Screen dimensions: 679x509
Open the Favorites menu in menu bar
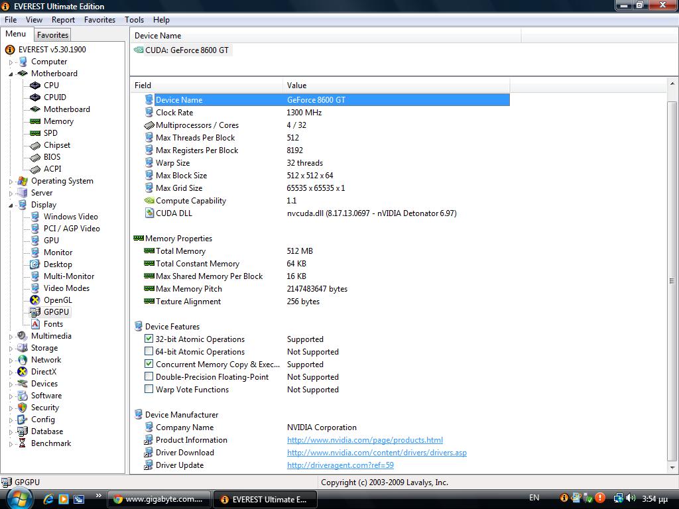pyautogui.click(x=99, y=20)
